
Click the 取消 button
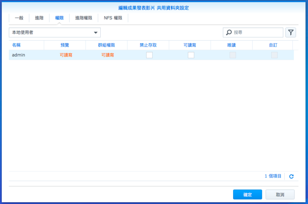coord(280,195)
